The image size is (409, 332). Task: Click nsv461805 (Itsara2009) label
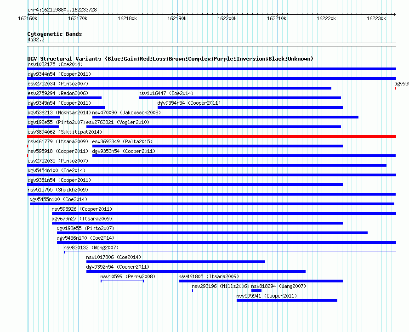(x=209, y=276)
